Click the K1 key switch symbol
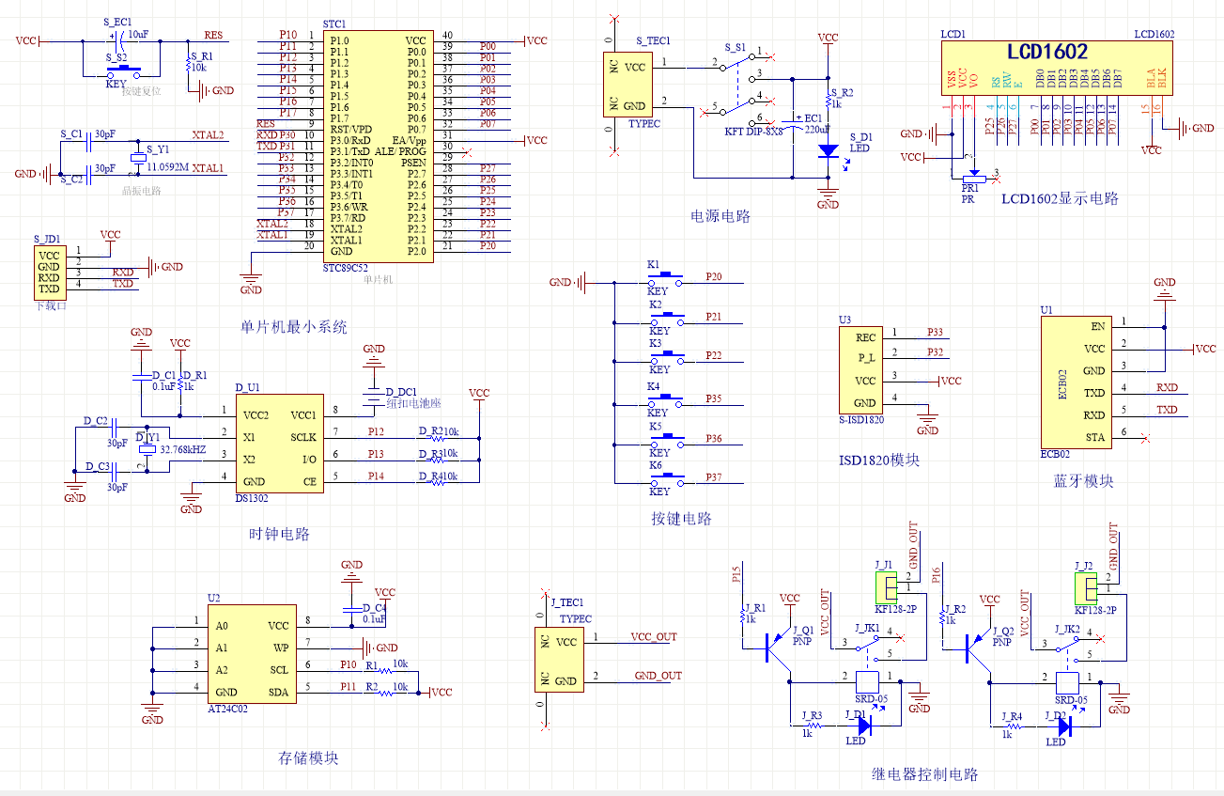Viewport: 1224px width, 796px height. click(665, 279)
